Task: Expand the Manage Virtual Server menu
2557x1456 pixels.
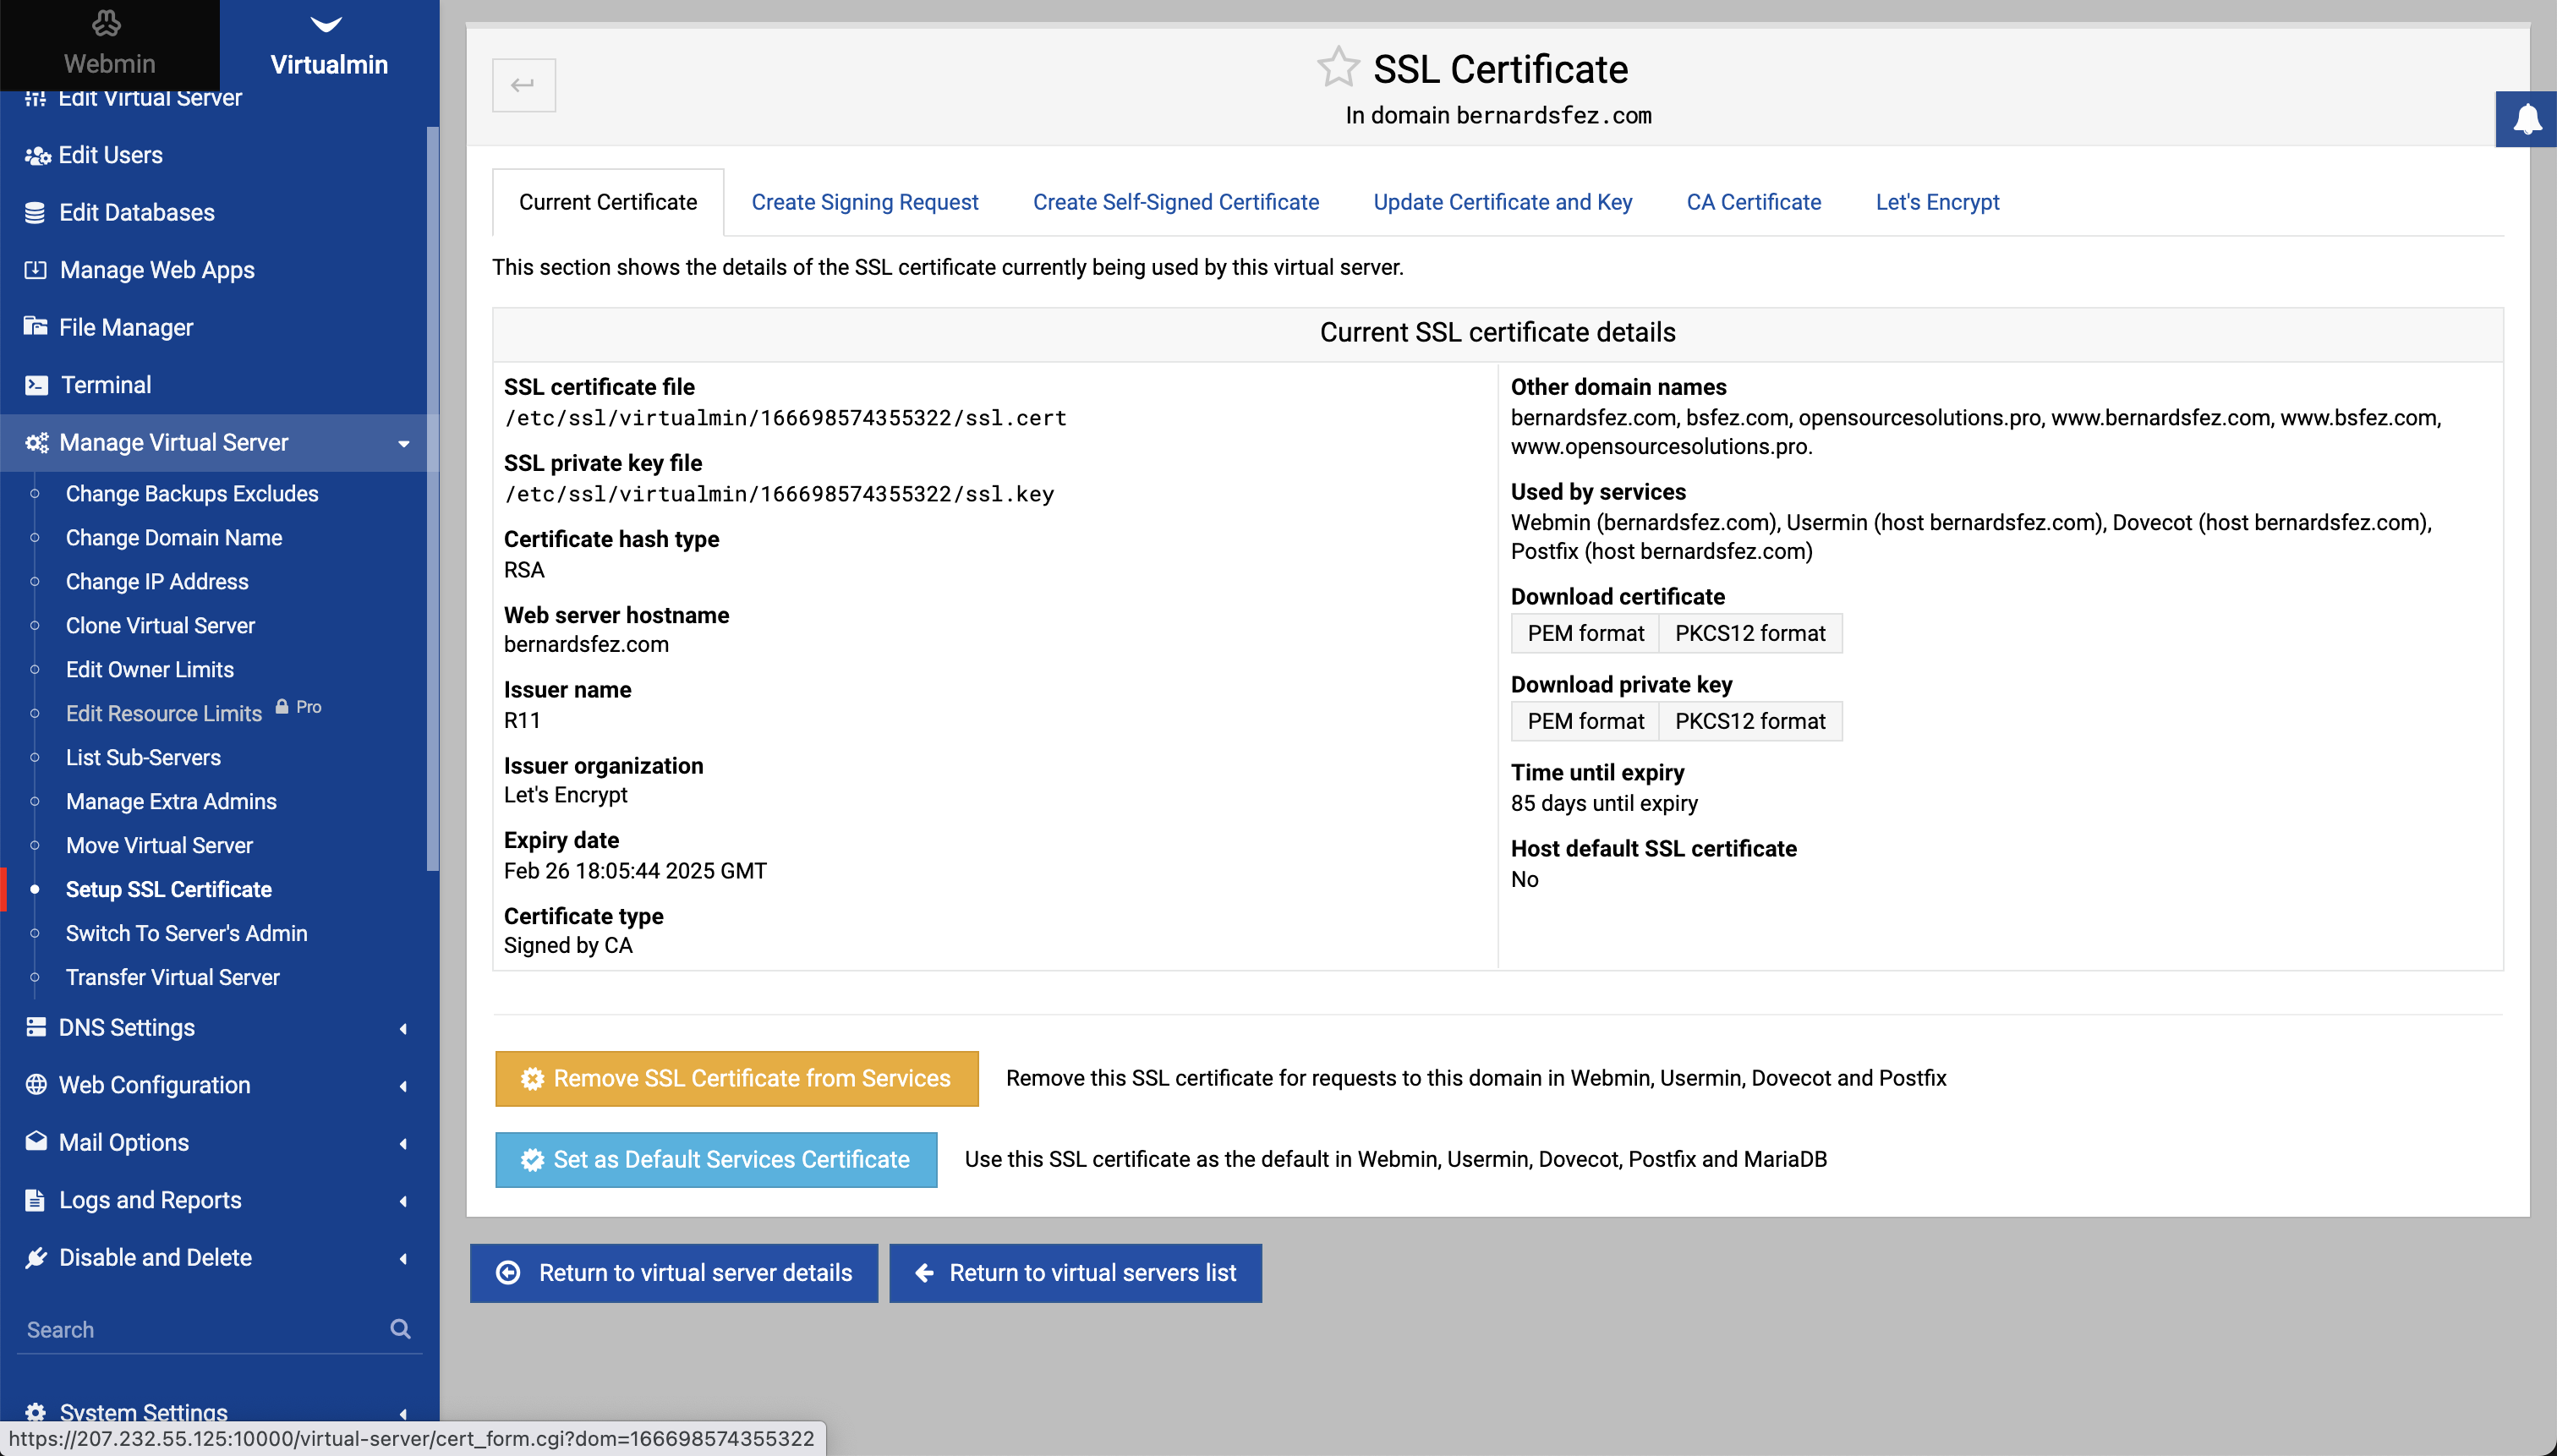Action: (220, 442)
